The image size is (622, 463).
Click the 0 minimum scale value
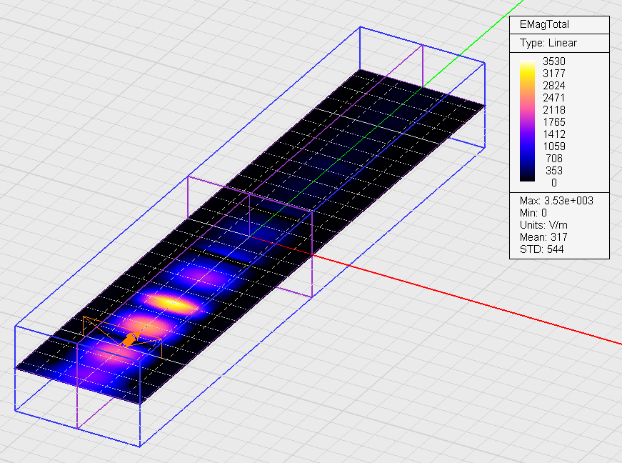tap(554, 183)
